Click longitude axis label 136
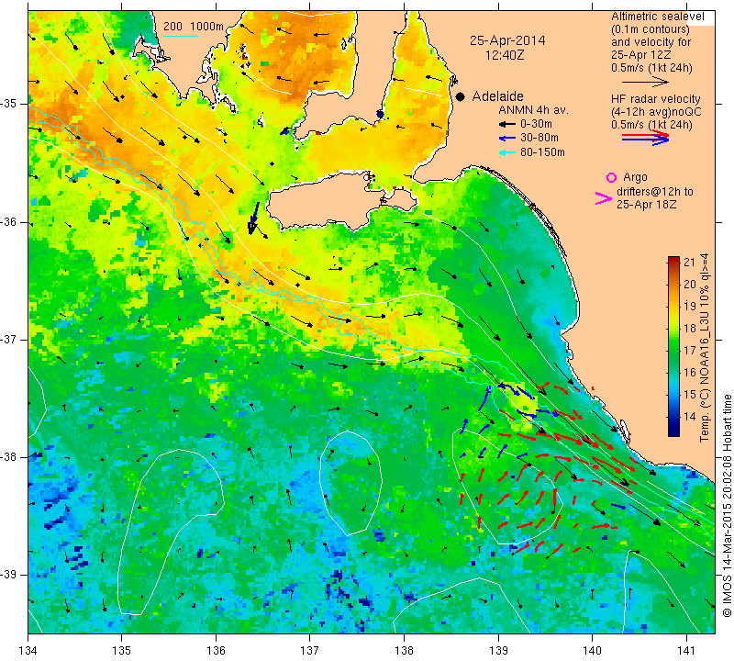The image size is (734, 661). (x=216, y=650)
